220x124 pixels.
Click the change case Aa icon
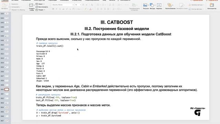[79, 9]
